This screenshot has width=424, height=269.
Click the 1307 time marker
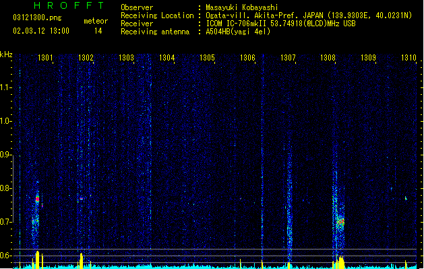pyautogui.click(x=288, y=58)
